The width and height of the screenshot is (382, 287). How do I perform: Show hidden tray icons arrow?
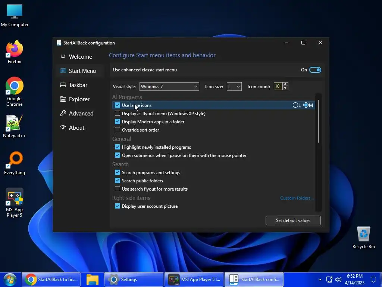(x=320, y=280)
